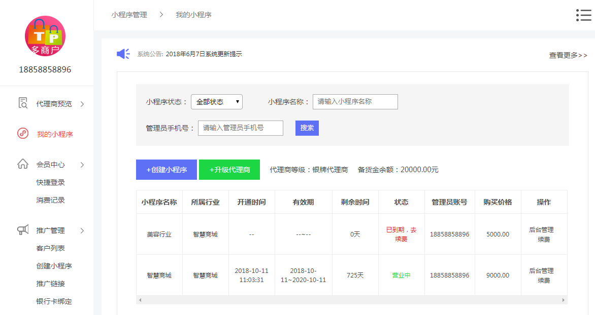
Task: Open 快捷登录 in the sidebar
Action: click(x=51, y=182)
